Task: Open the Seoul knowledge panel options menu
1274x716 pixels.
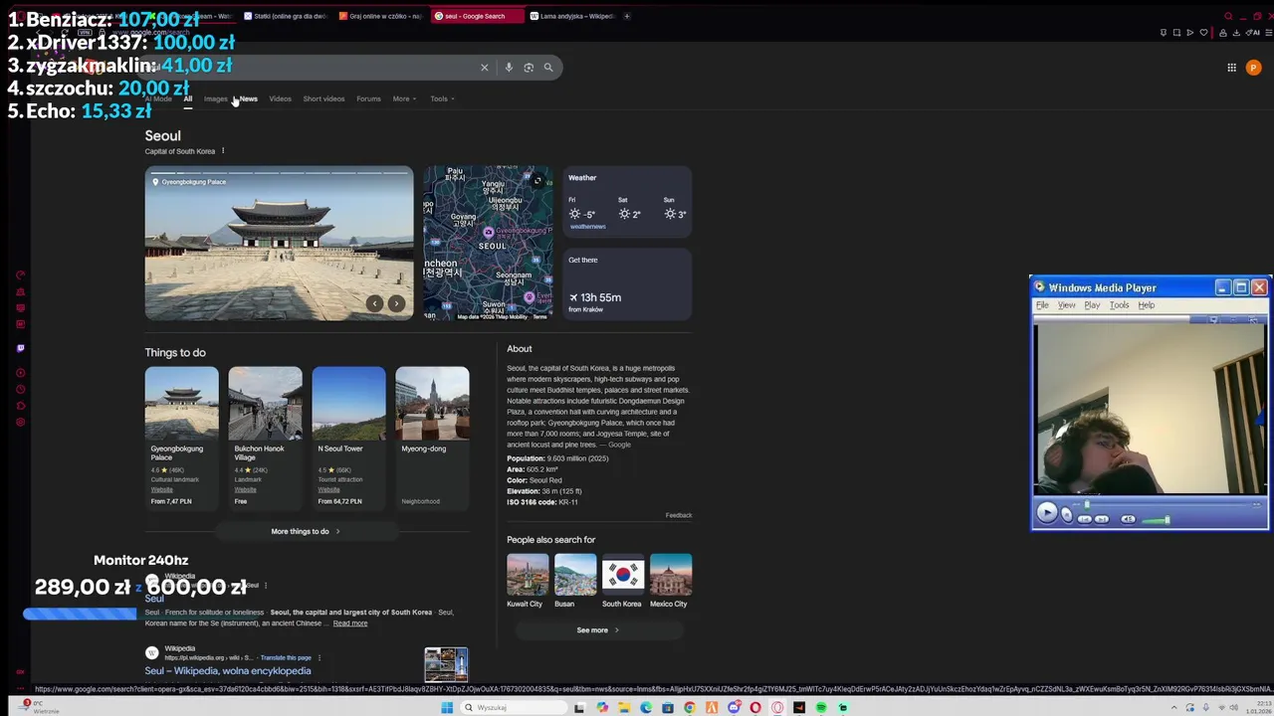Action: (223, 151)
